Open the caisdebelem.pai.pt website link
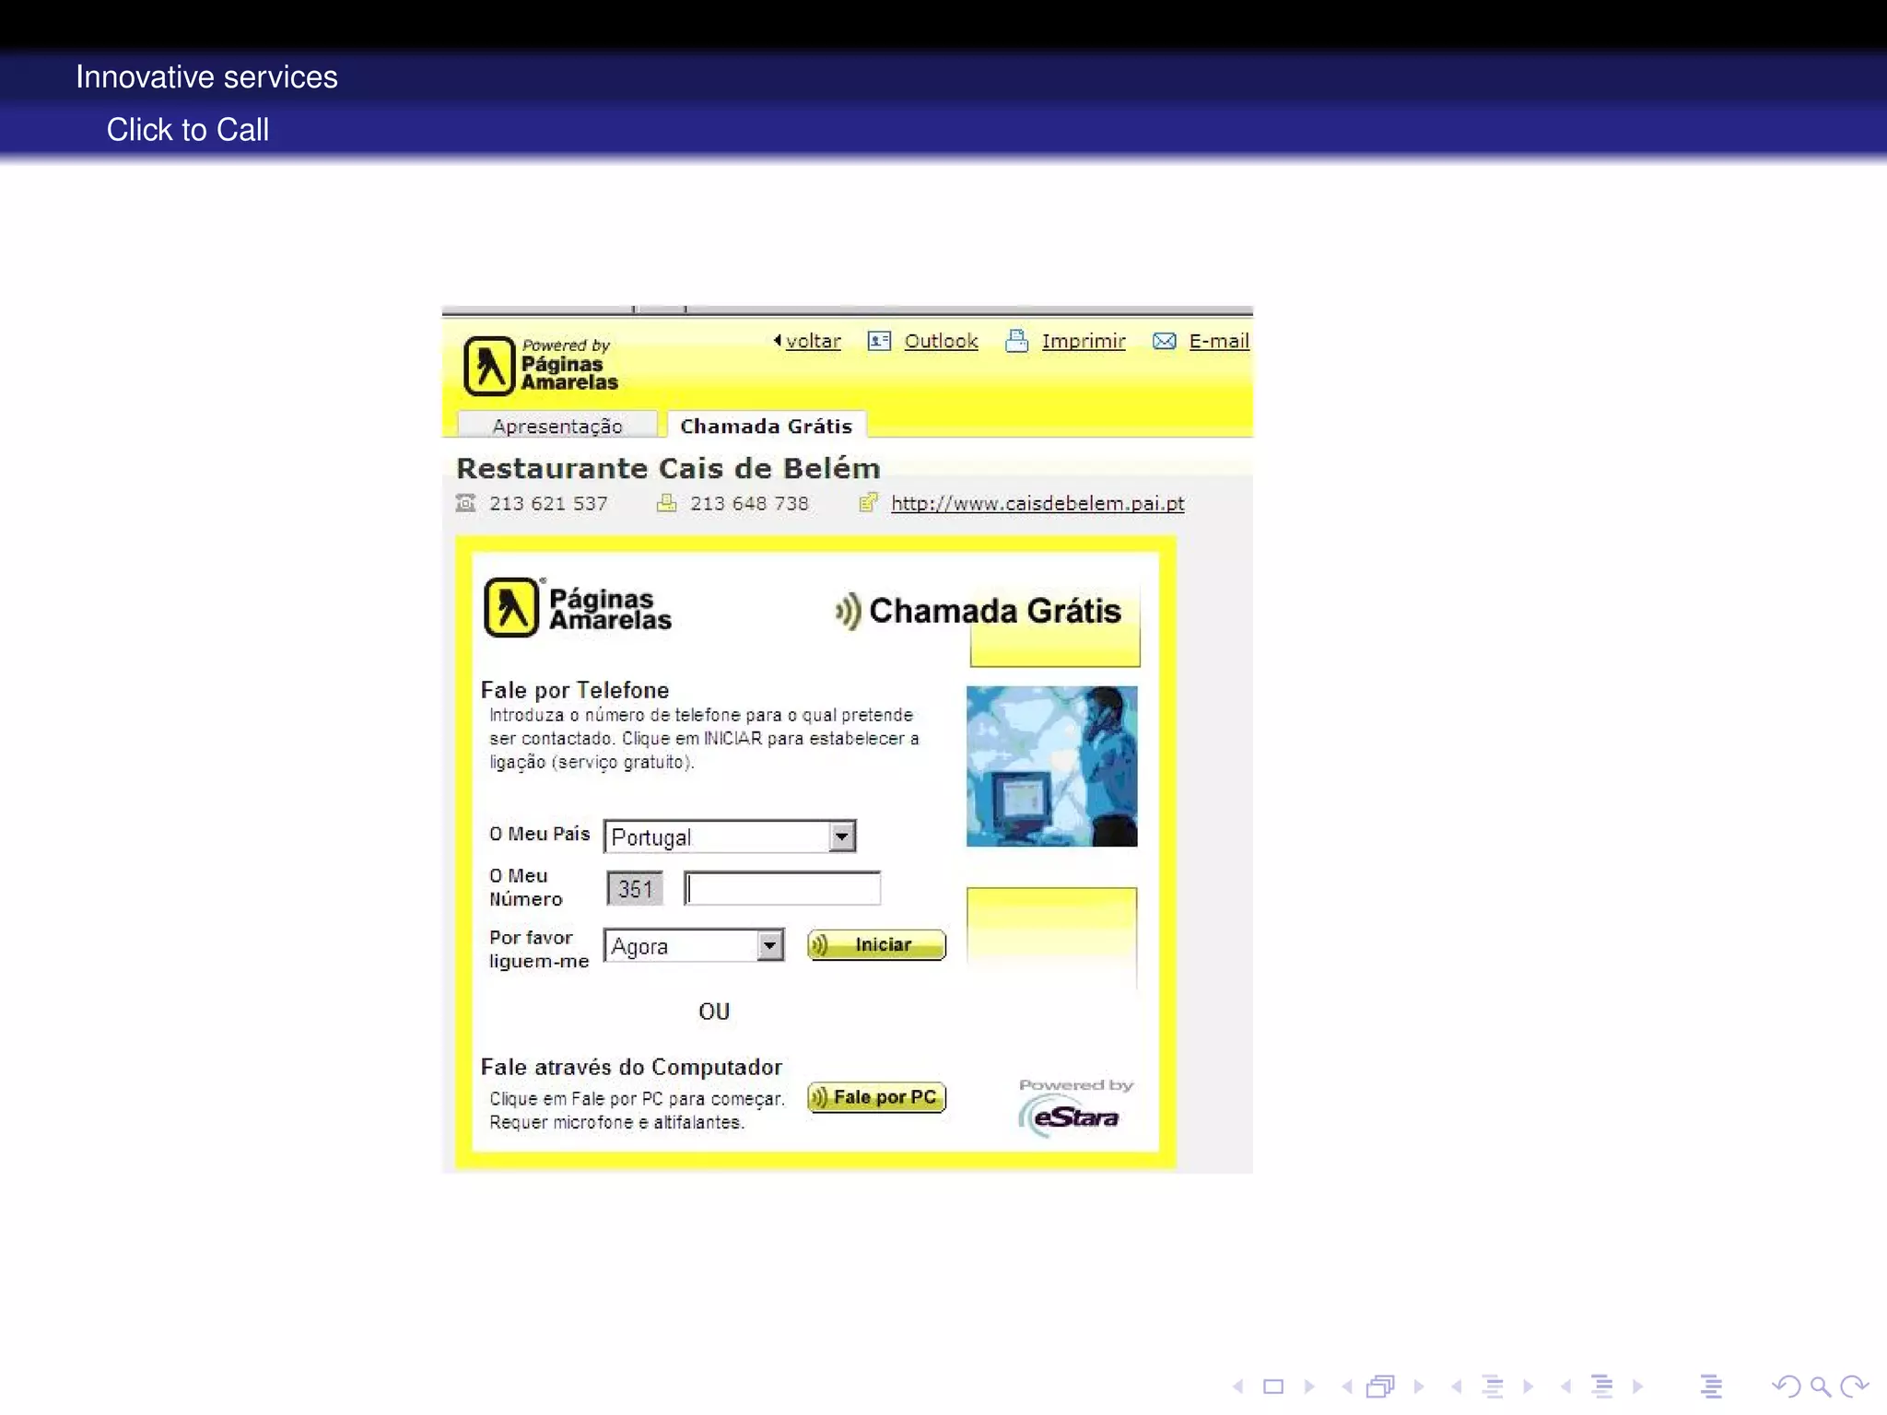 1037,504
